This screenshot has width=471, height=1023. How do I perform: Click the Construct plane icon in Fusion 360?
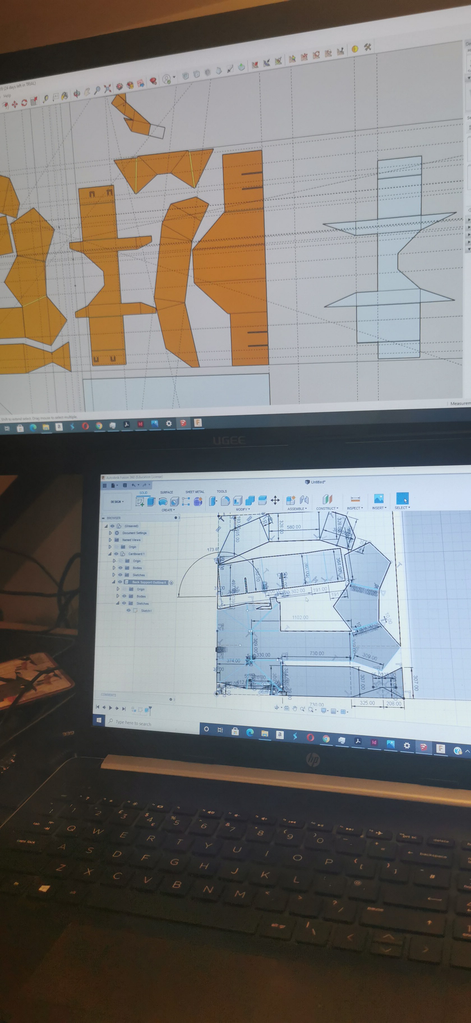tap(328, 500)
